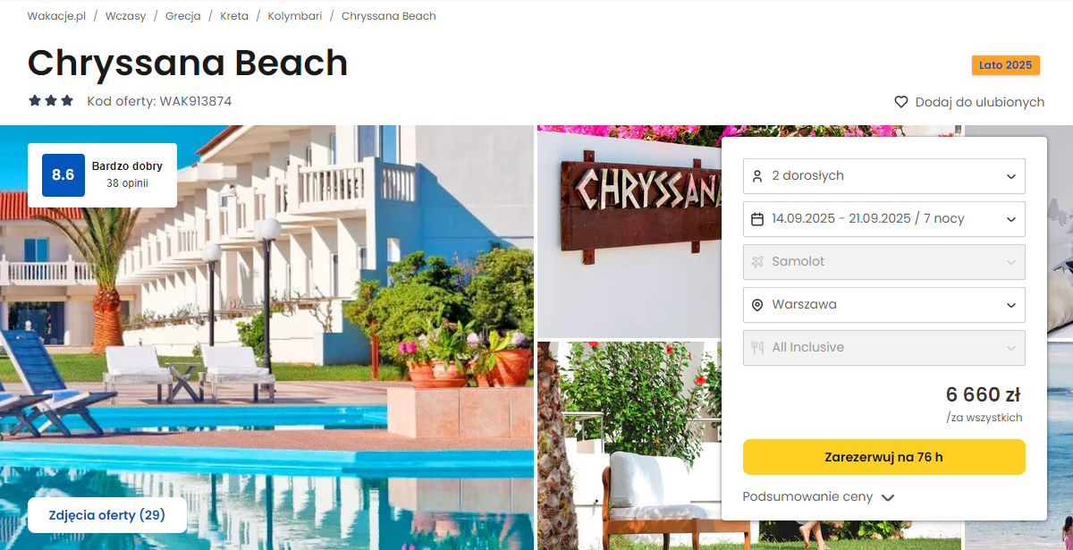Click the cutlery icon beside All Inclusive

(757, 348)
